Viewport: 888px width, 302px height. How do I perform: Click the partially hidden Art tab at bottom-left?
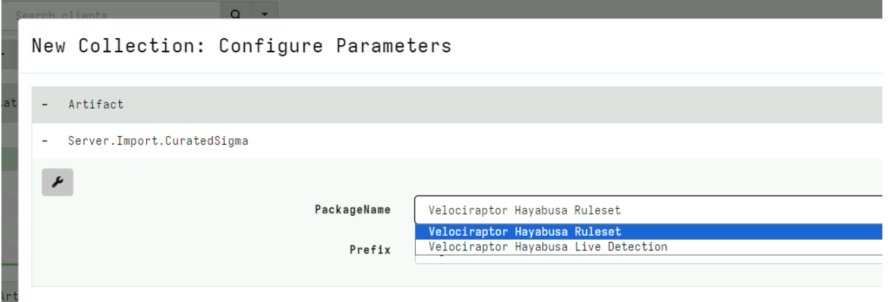coord(8,295)
